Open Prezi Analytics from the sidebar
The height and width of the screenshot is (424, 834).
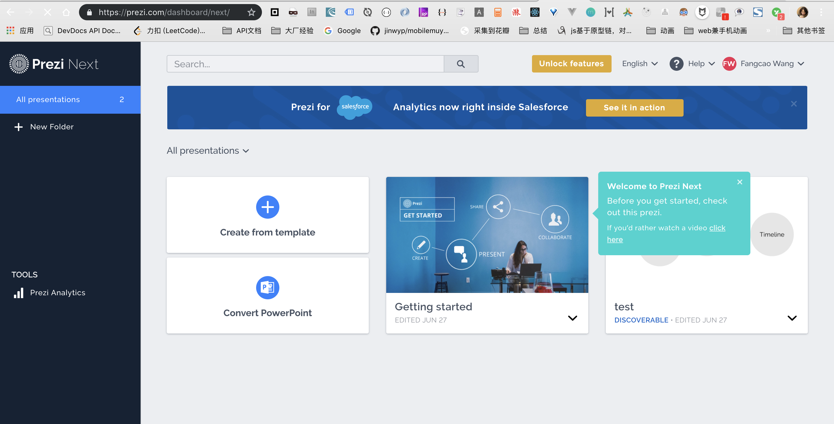(57, 292)
